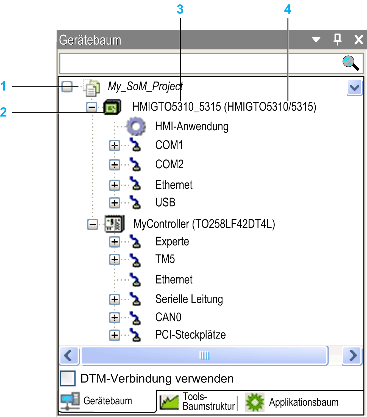Screen dimensions: 367x417
Task: Collapse the MyController node
Action: [93, 224]
